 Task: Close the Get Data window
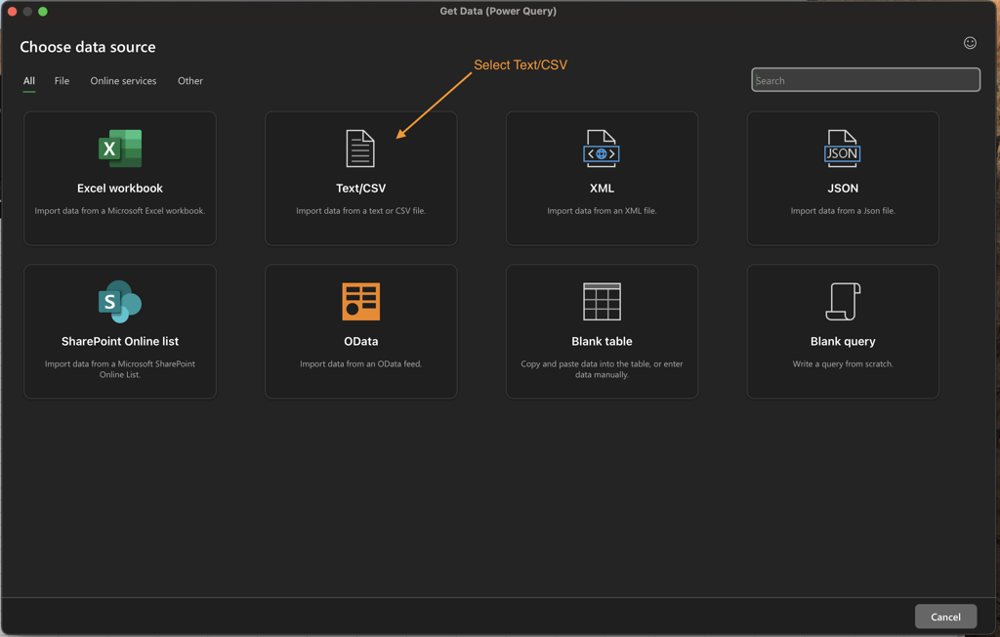pos(13,12)
